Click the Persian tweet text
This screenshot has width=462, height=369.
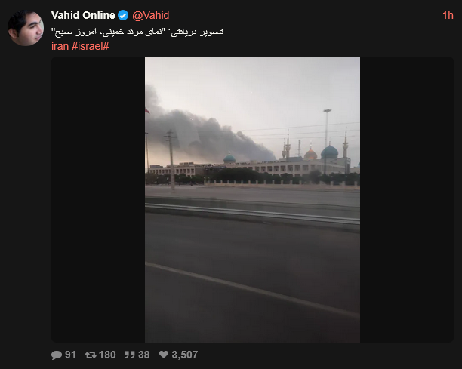click(137, 32)
